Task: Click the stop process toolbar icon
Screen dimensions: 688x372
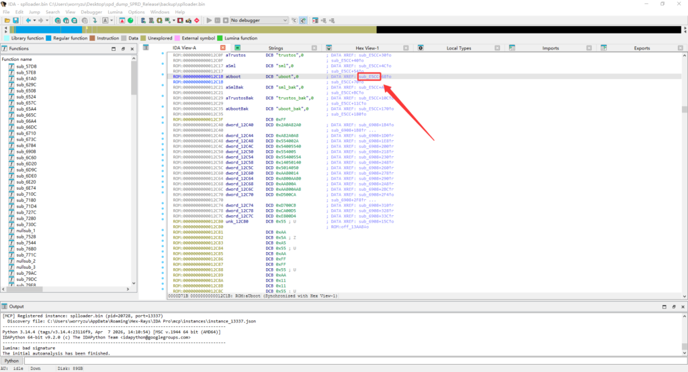Action: point(226,21)
